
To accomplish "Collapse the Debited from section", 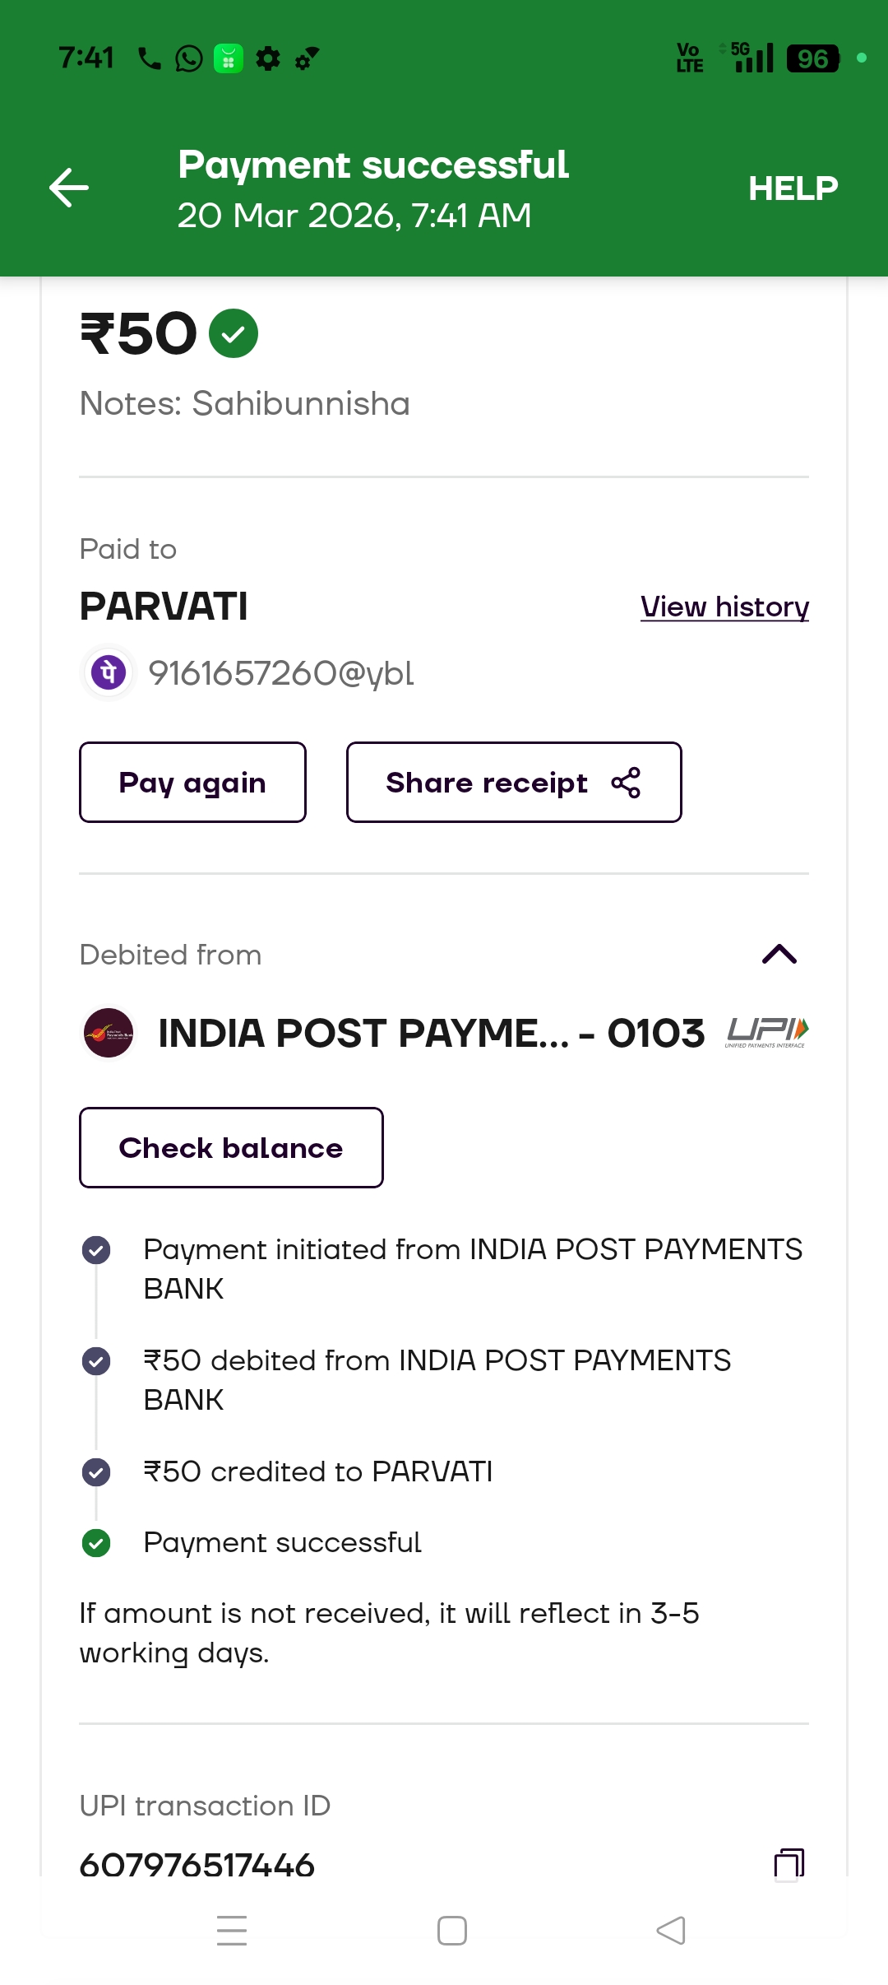I will (779, 955).
